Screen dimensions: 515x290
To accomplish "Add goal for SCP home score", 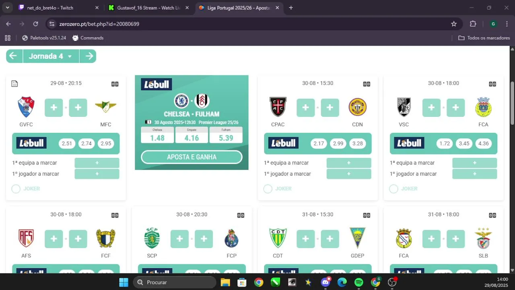I will (x=179, y=239).
